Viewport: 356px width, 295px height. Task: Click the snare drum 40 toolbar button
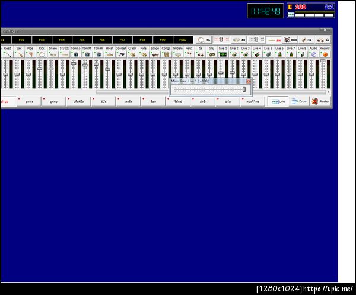pos(239,40)
